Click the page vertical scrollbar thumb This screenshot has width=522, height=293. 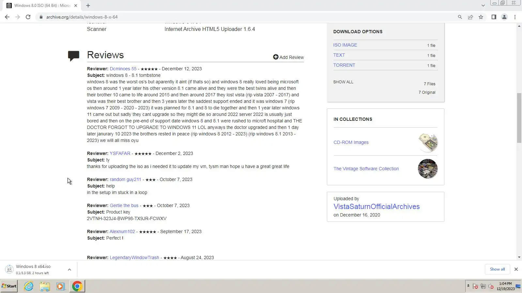519,118
